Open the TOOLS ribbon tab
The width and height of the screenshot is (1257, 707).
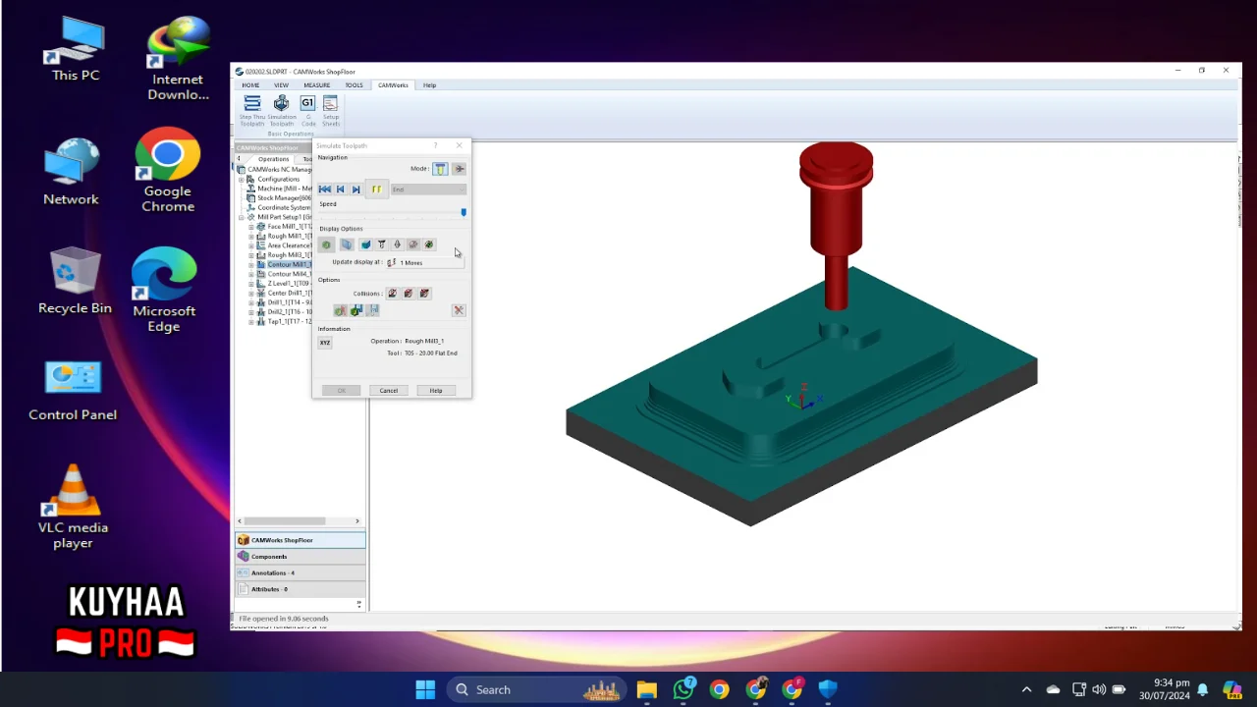coord(354,85)
